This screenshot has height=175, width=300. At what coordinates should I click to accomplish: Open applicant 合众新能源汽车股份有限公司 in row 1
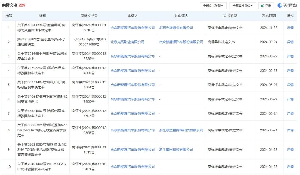[132, 28]
